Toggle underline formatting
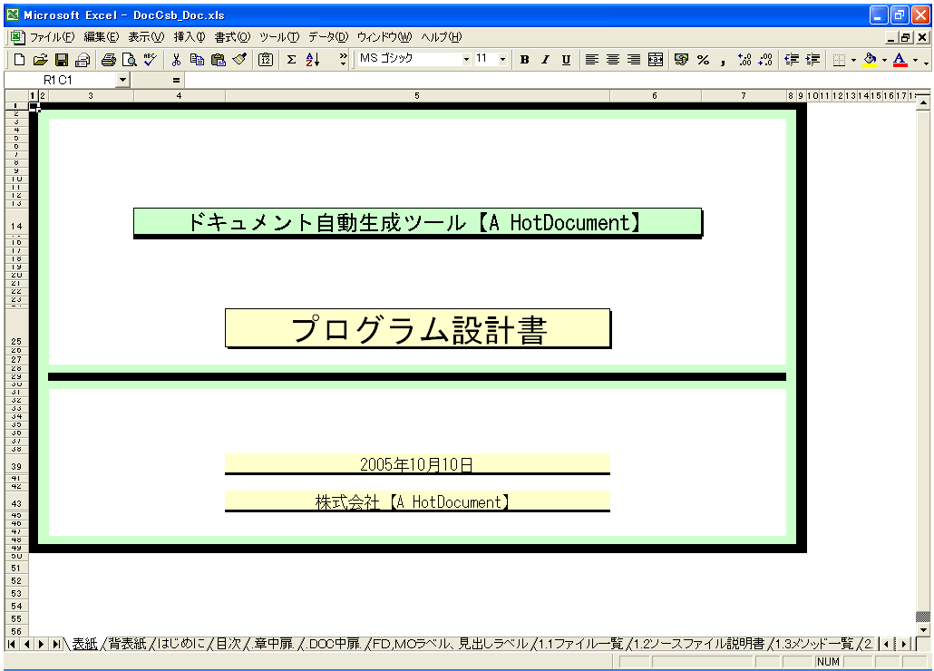 point(566,60)
